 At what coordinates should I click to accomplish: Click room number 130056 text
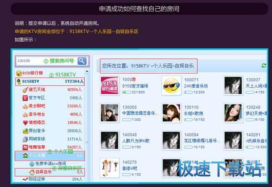click(130, 107)
